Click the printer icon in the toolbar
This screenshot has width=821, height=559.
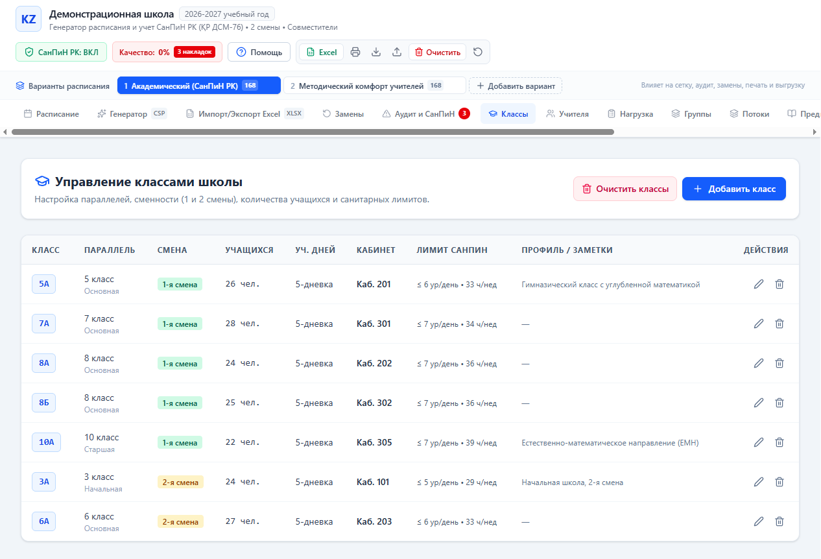355,53
